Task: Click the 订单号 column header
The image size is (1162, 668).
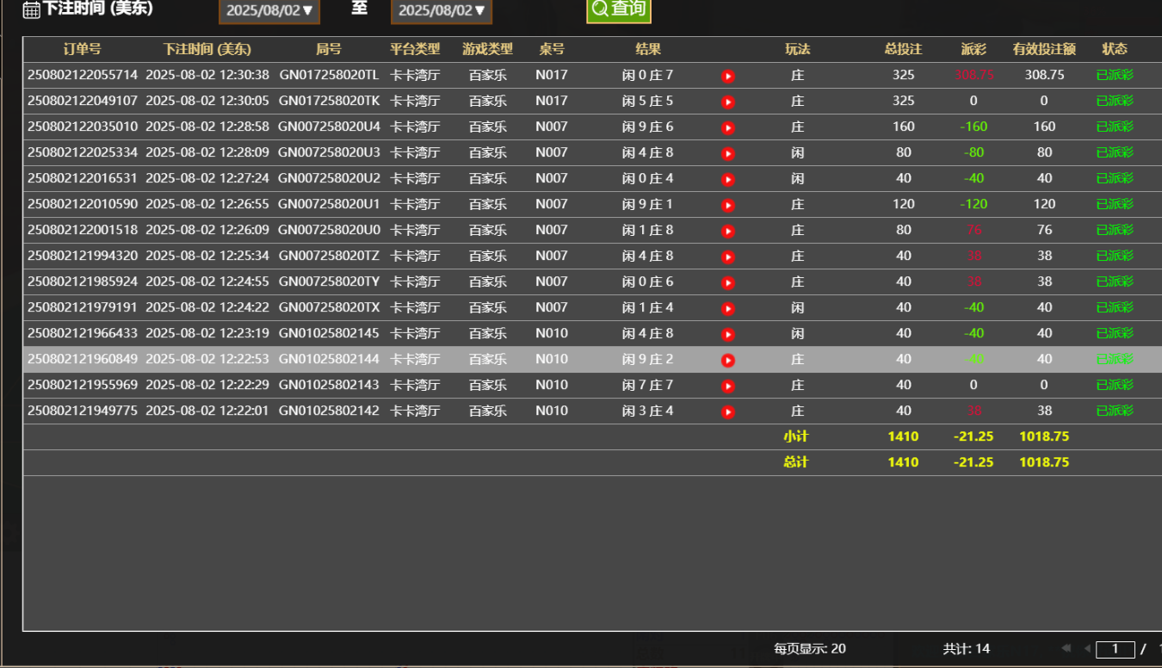Action: [x=82, y=49]
